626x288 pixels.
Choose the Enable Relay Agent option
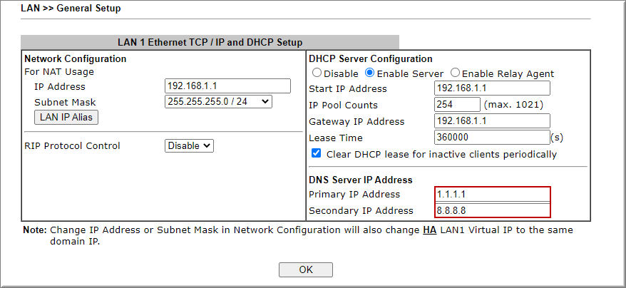(456, 73)
